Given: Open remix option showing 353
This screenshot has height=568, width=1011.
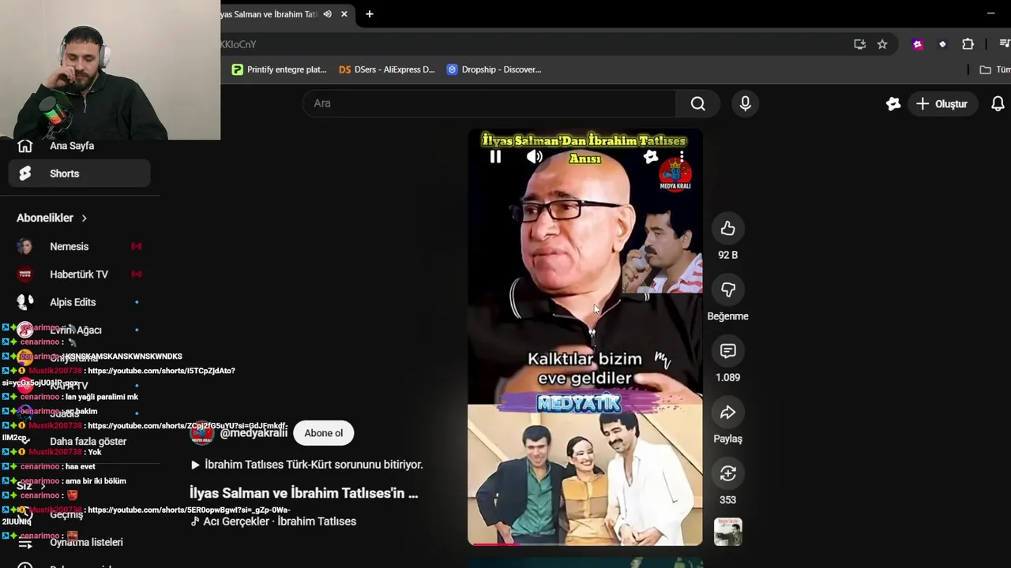Looking at the screenshot, I should (727, 473).
